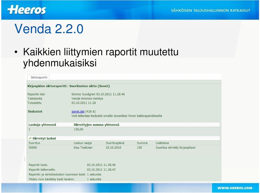Select the total sum value '150,00'

coord(79,129)
